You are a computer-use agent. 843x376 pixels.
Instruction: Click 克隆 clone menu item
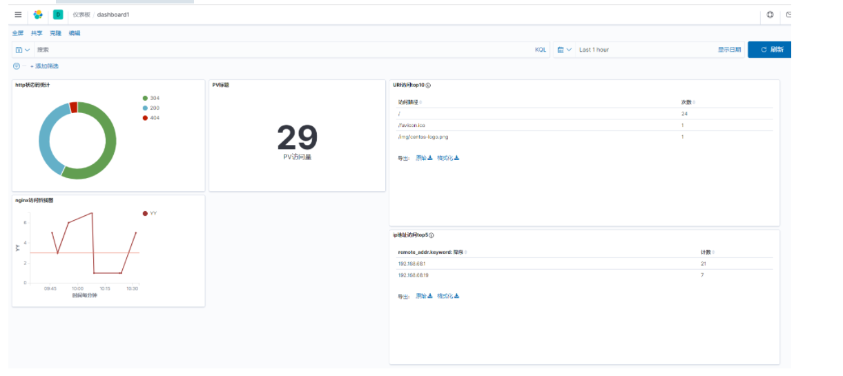coord(55,33)
